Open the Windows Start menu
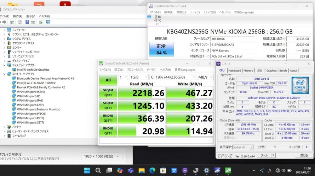Viewport: 315px width, 176px height. (87, 170)
